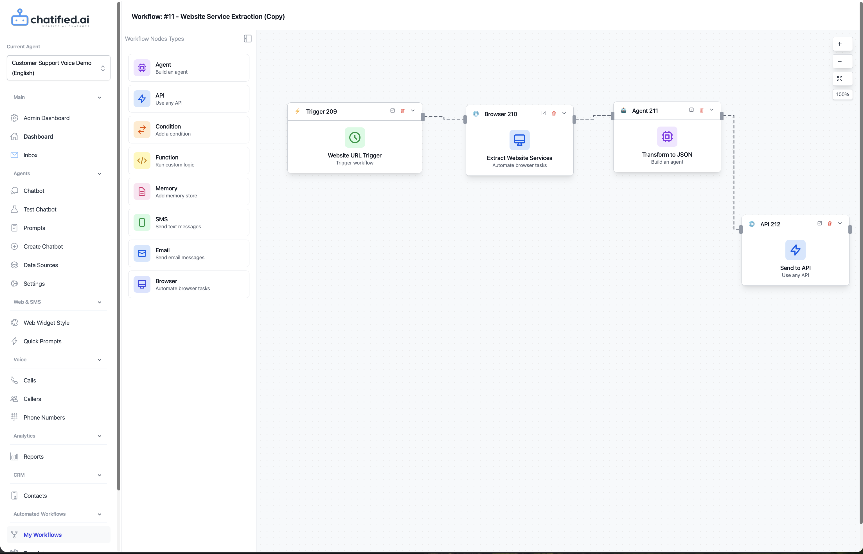Viewport: 863px width, 554px height.
Task: Go to Data Sources in sidebar
Action: tap(40, 265)
